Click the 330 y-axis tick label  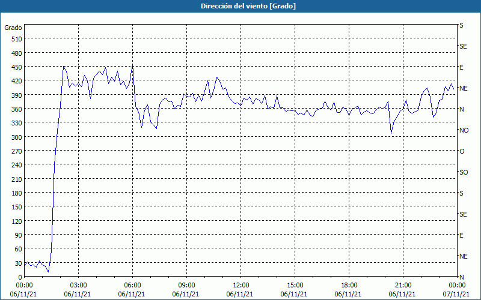pos(17,123)
